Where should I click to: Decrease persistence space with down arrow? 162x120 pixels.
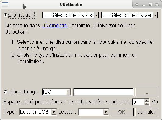147,103
